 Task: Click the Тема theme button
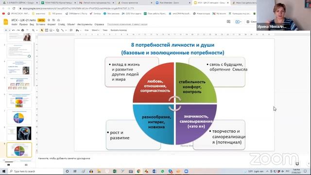tap(105, 30)
